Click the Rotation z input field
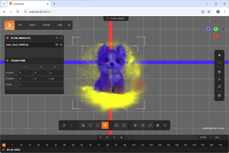 click(x=56, y=79)
